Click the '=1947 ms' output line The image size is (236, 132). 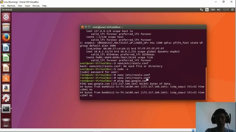point(86,95)
